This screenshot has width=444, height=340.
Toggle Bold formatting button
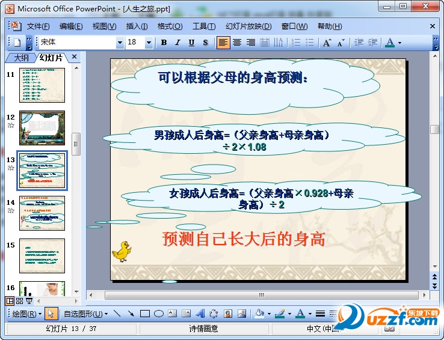pos(164,43)
